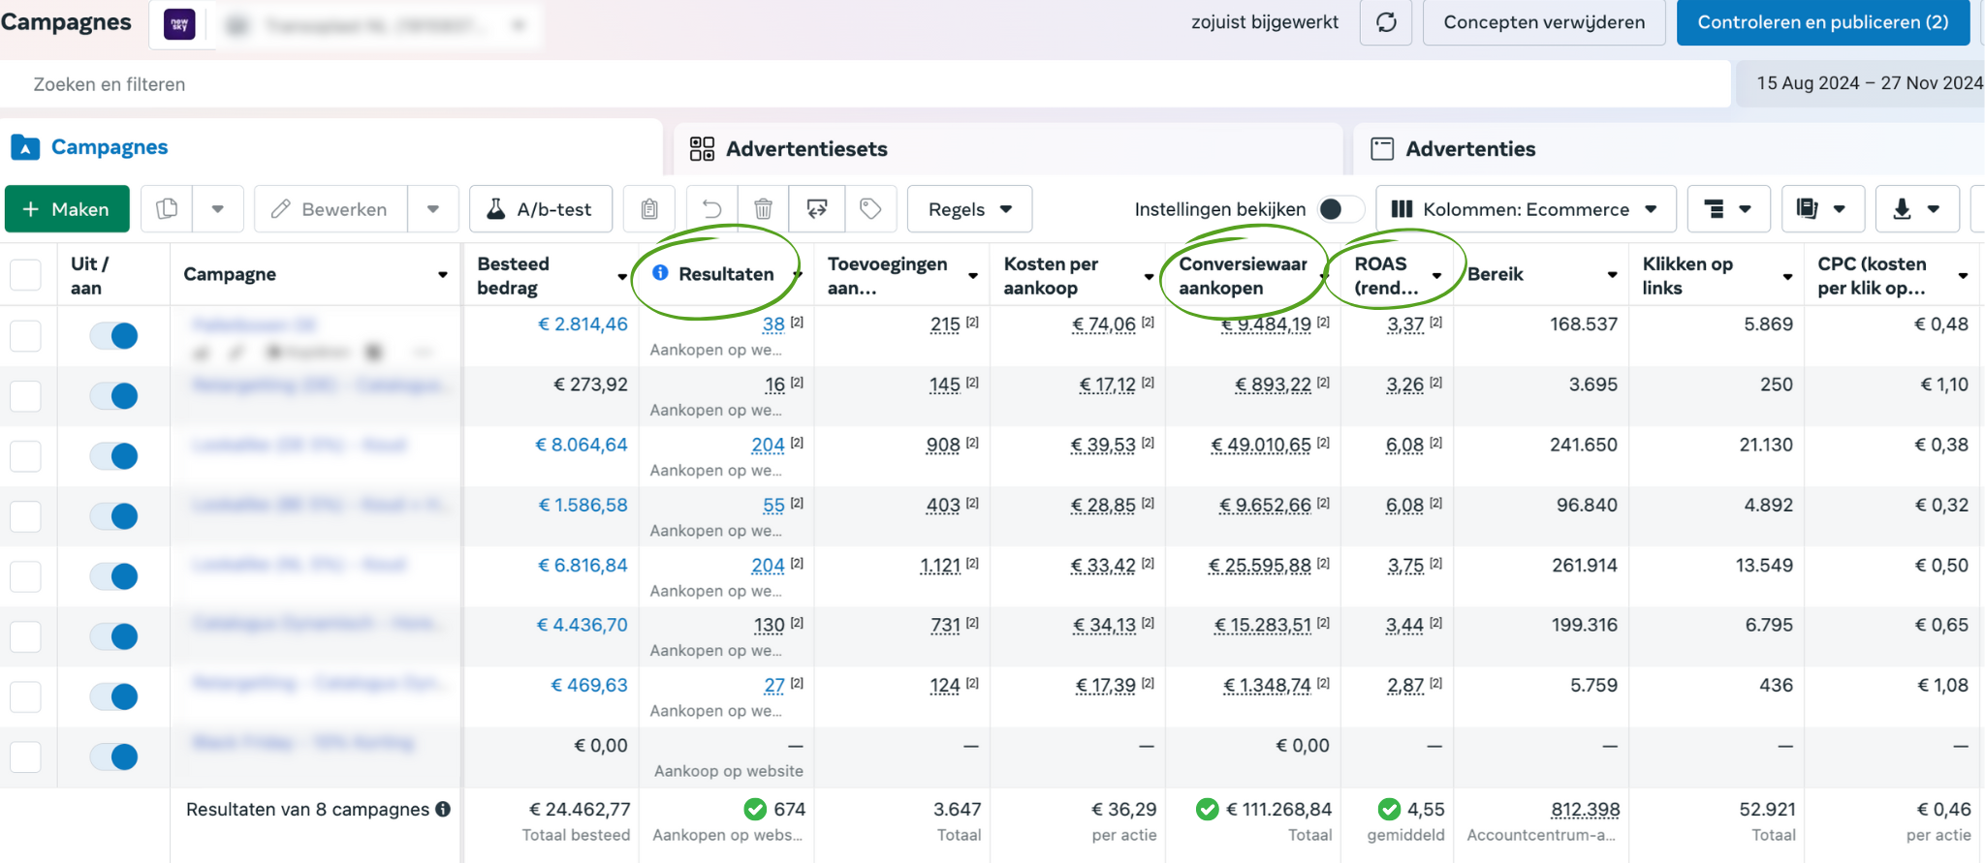Tick the select-all checkbox in header
The image size is (1985, 863).
pyautogui.click(x=26, y=275)
